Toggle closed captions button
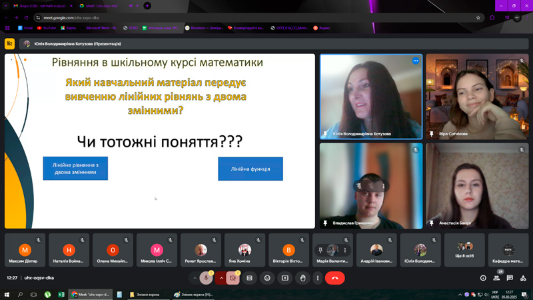The width and height of the screenshot is (533, 300). point(250,278)
